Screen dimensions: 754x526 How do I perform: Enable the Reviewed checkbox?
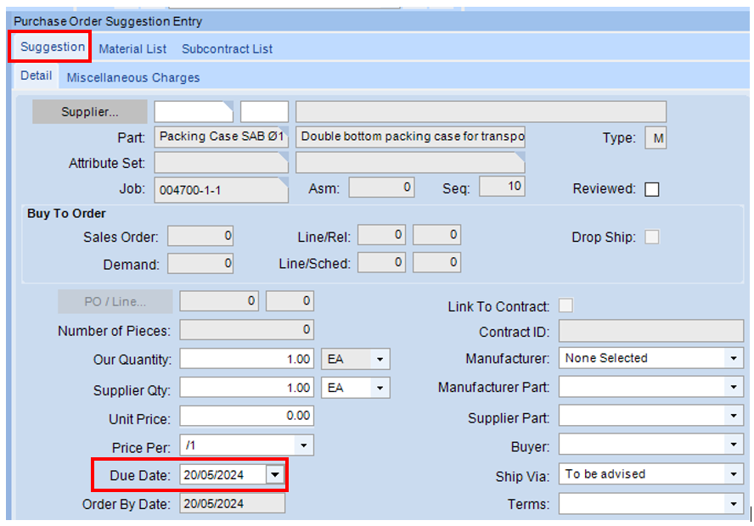(x=651, y=188)
